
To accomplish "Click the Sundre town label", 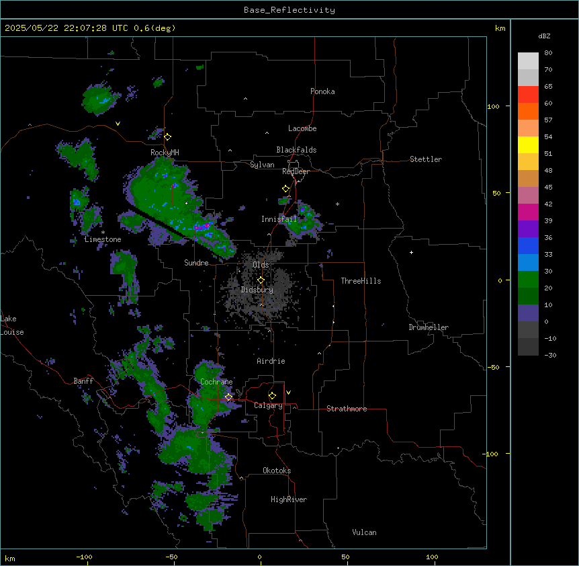I will point(196,263).
